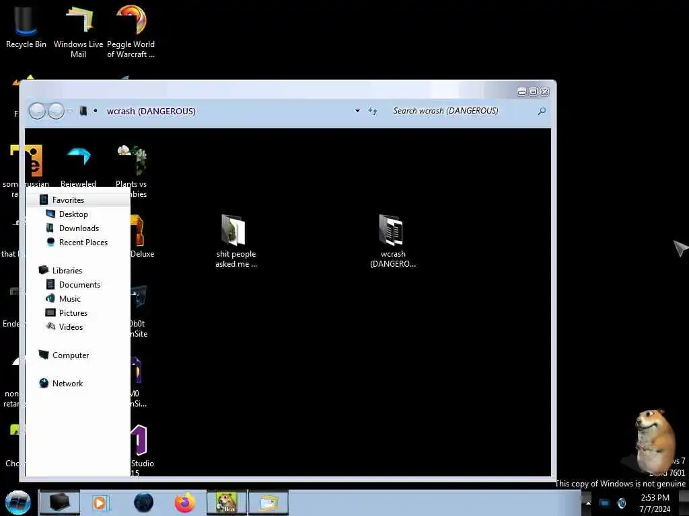Image resolution: width=689 pixels, height=516 pixels.
Task: Open Plants vs Zombies desktop icon
Action: (131, 171)
